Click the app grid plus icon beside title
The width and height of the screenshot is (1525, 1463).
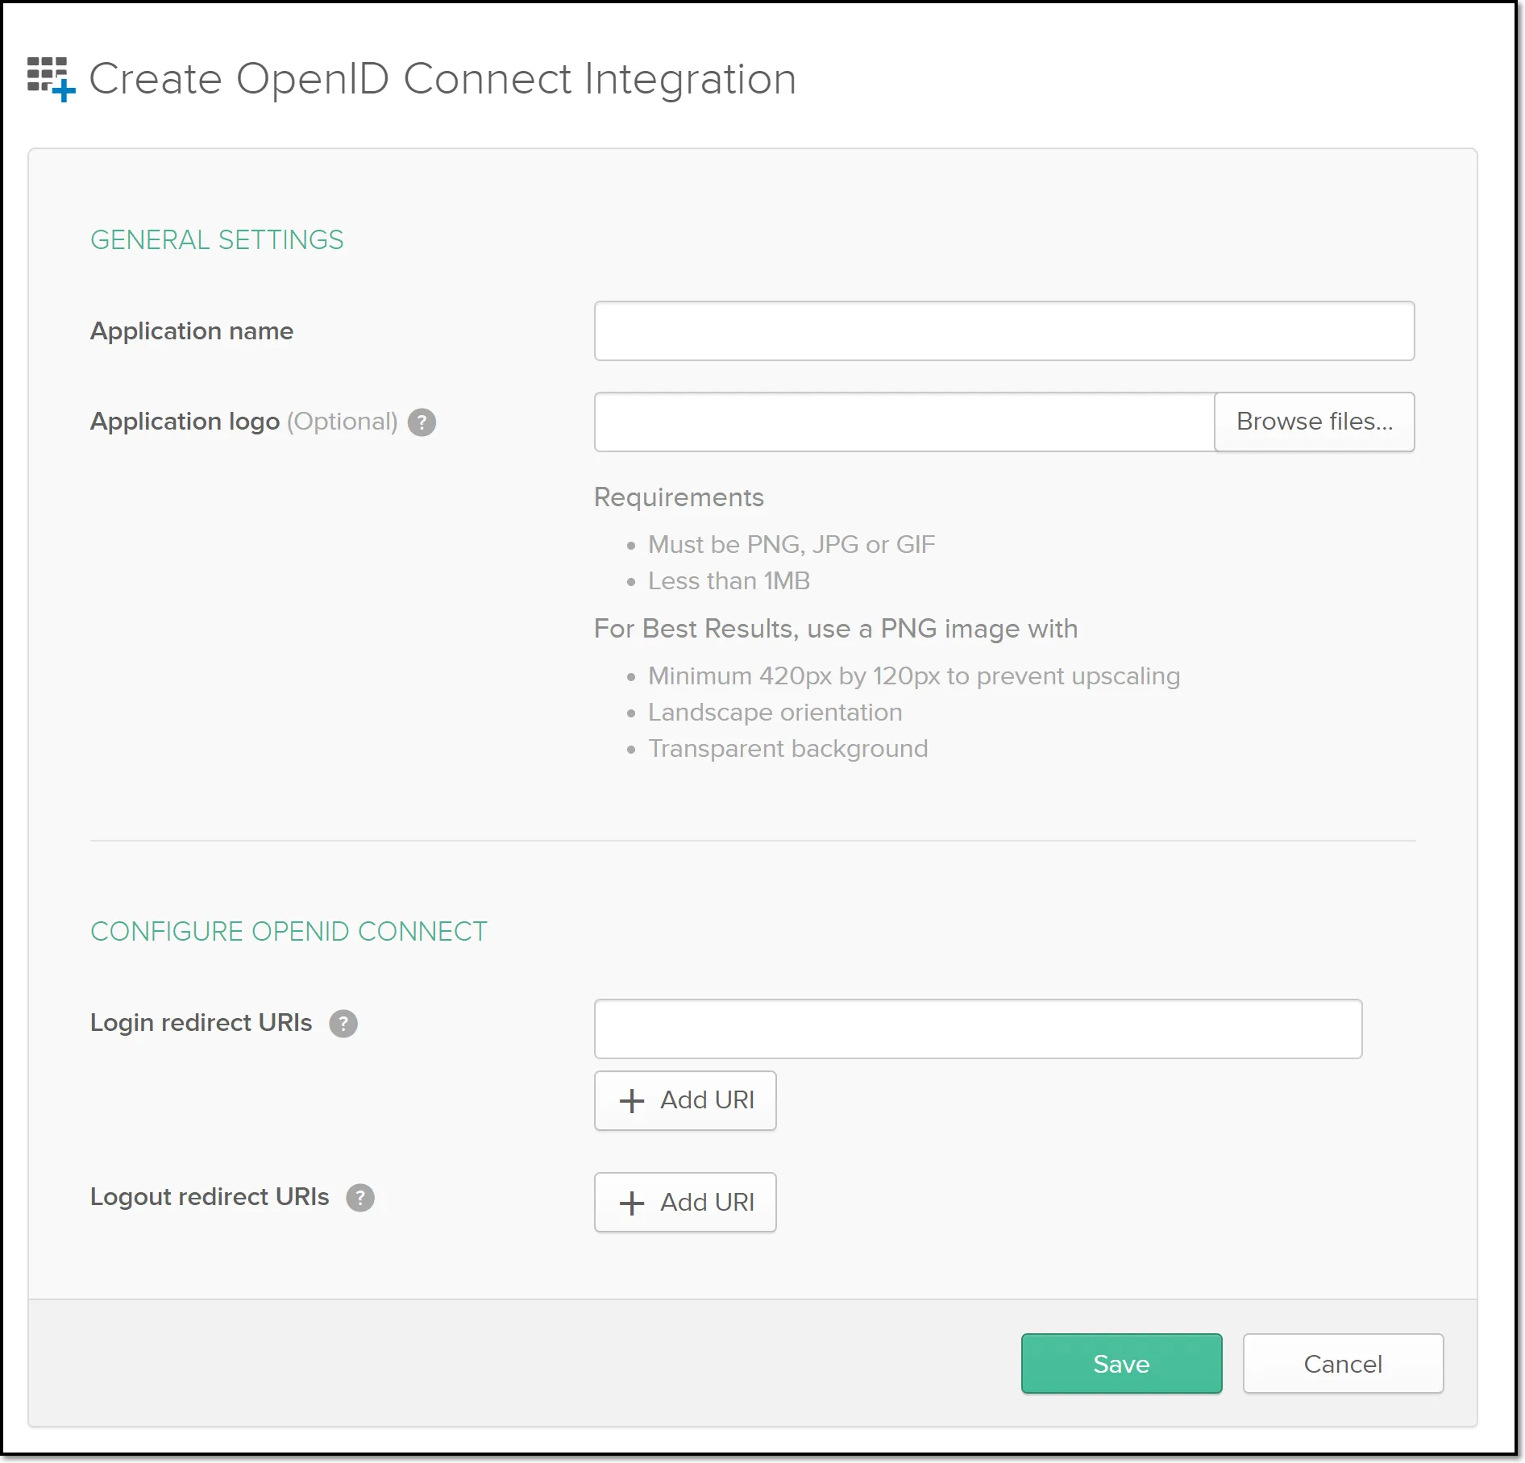[x=51, y=79]
